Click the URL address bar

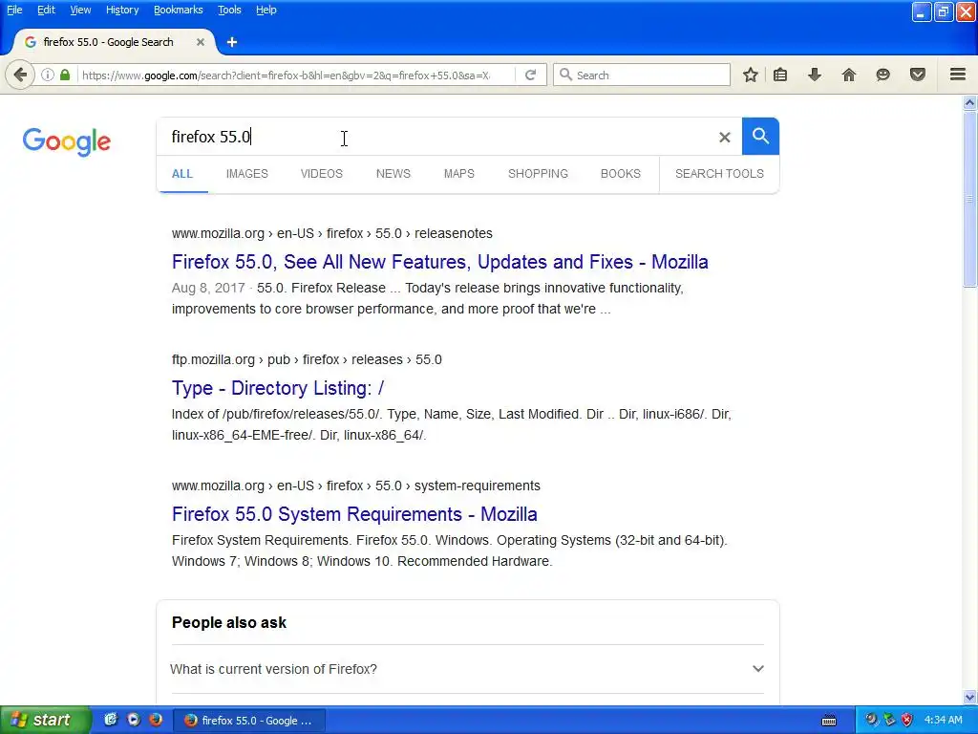pos(286,75)
